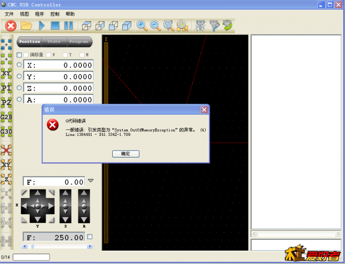Tick the first blue-bordered checkbox left of 偏移量
Viewport: 345px width, 264px height.
(19, 55)
